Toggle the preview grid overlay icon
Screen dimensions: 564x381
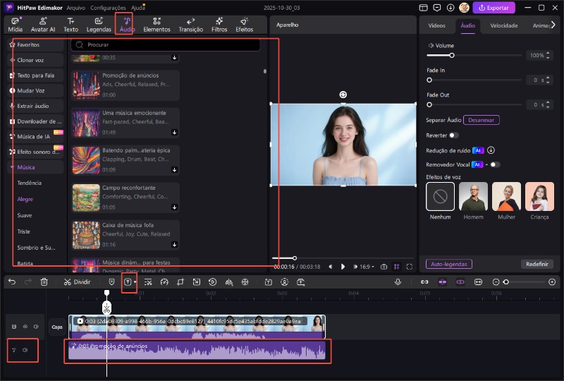[396, 267]
